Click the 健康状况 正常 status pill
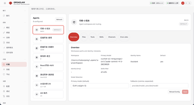 coord(172,3)
